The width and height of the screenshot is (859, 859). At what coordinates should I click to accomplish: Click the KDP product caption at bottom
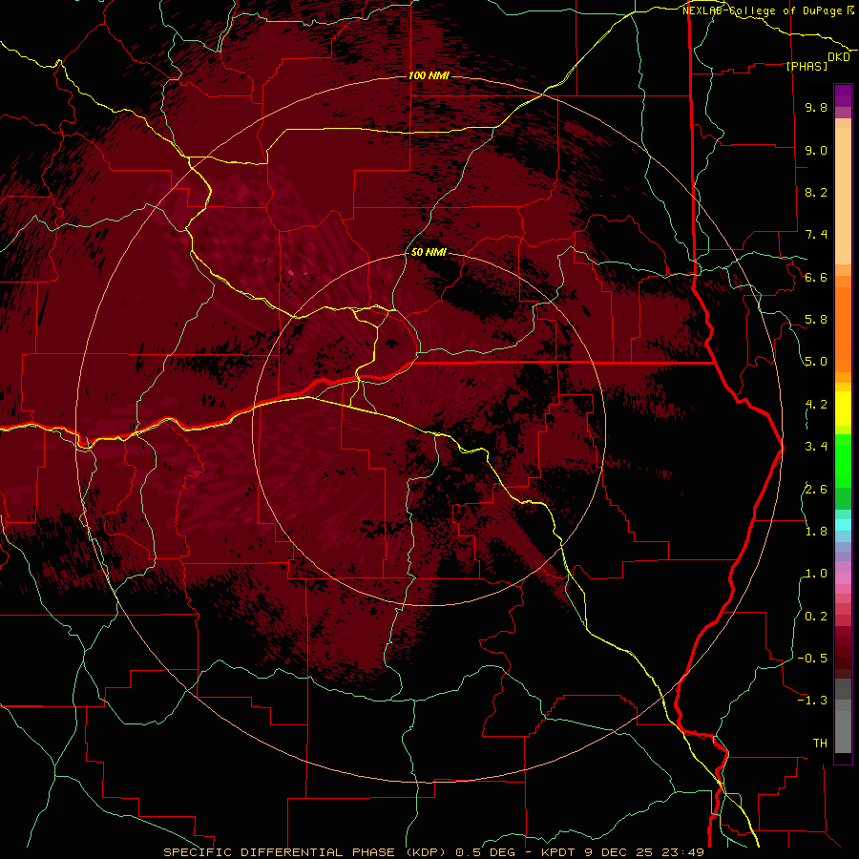point(433,852)
